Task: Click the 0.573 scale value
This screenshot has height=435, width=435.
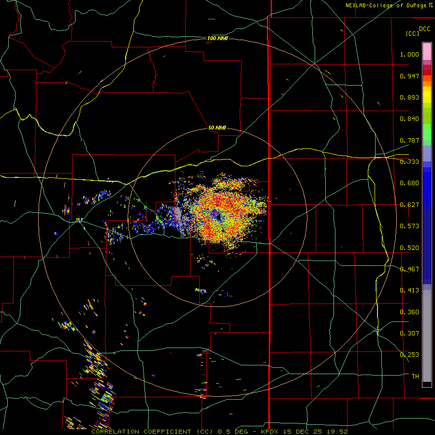Action: (409, 226)
